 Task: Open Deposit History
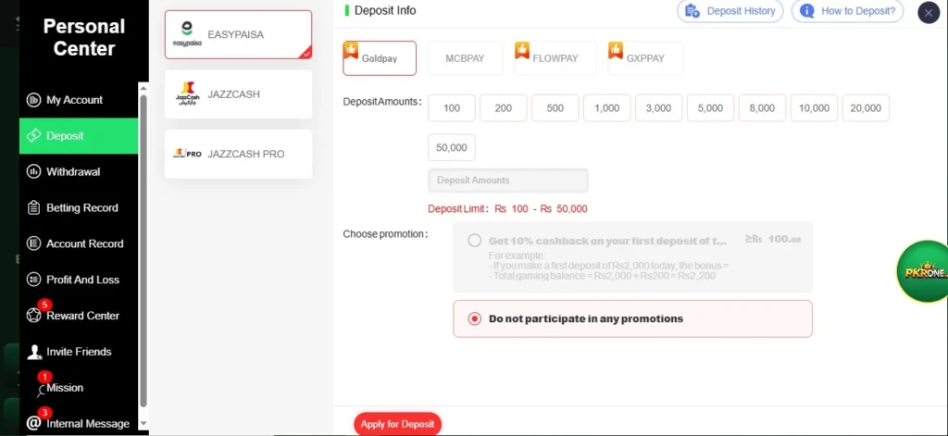coord(730,11)
